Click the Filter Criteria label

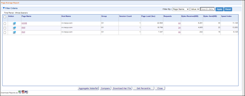coord(11,8)
